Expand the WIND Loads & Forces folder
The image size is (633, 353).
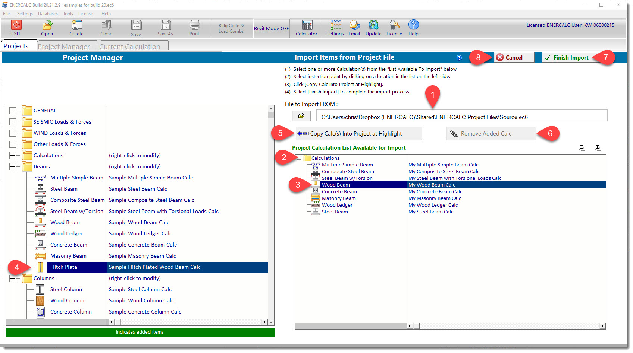13,133
